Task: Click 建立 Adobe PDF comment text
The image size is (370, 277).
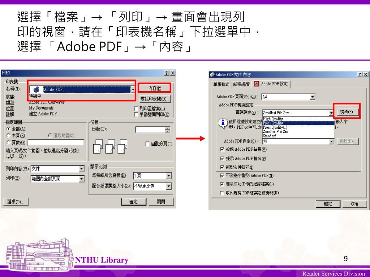Action: [43, 114]
